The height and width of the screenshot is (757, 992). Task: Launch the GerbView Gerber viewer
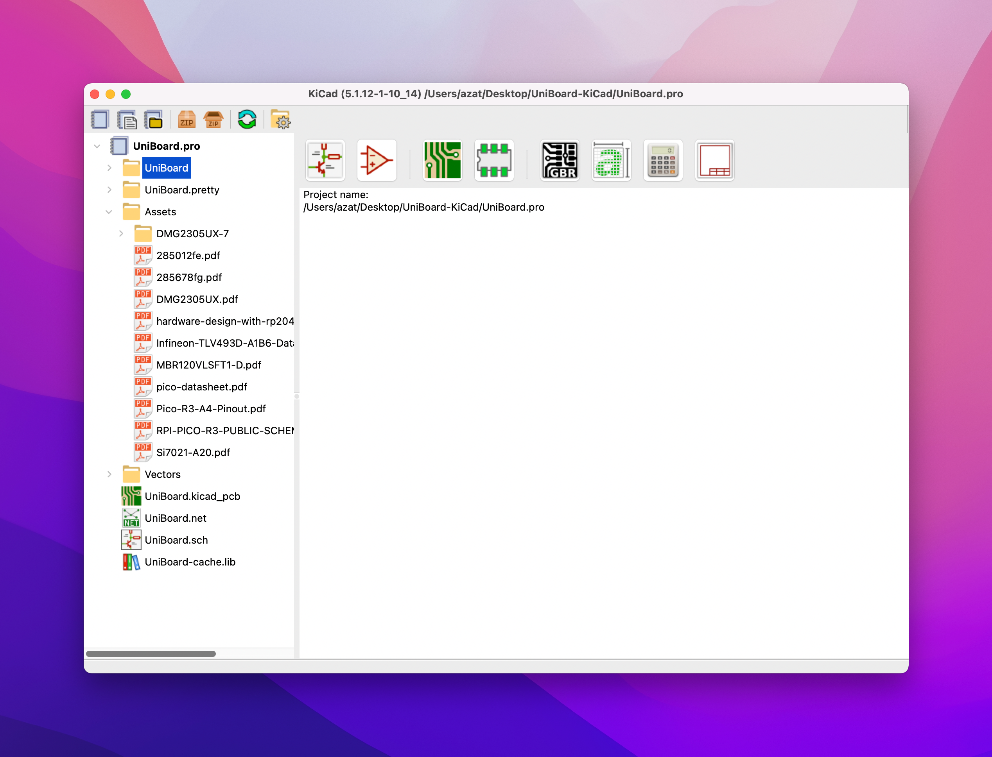(x=559, y=160)
